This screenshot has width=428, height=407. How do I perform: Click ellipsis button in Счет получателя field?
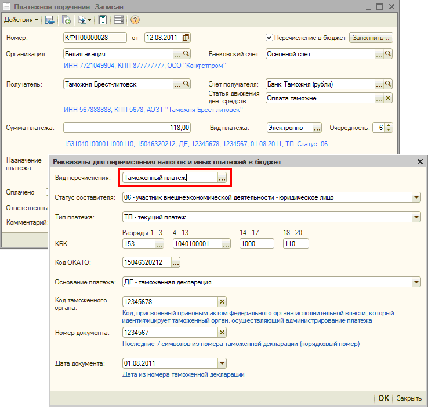tap(379, 84)
